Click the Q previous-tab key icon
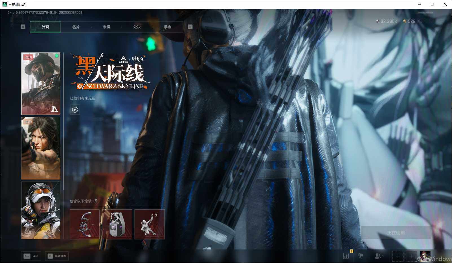 pyautogui.click(x=23, y=27)
